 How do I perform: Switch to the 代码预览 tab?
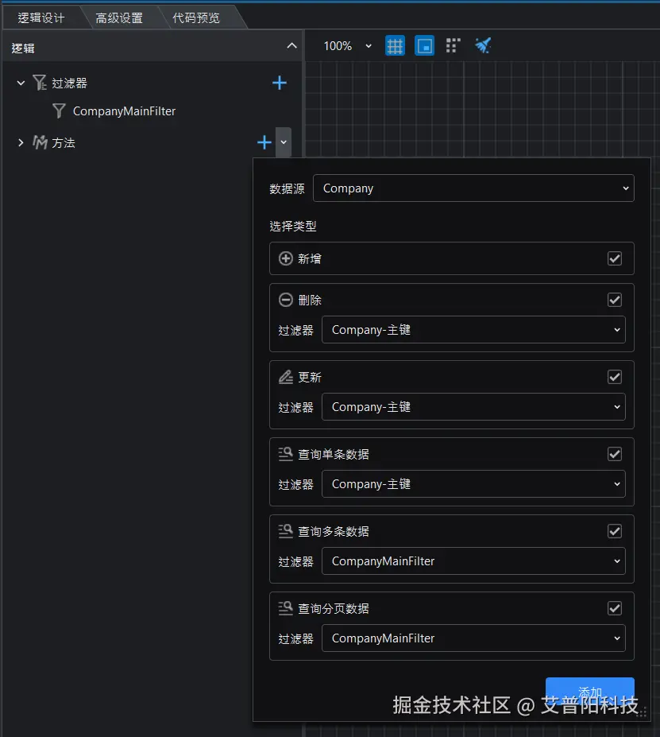(195, 15)
